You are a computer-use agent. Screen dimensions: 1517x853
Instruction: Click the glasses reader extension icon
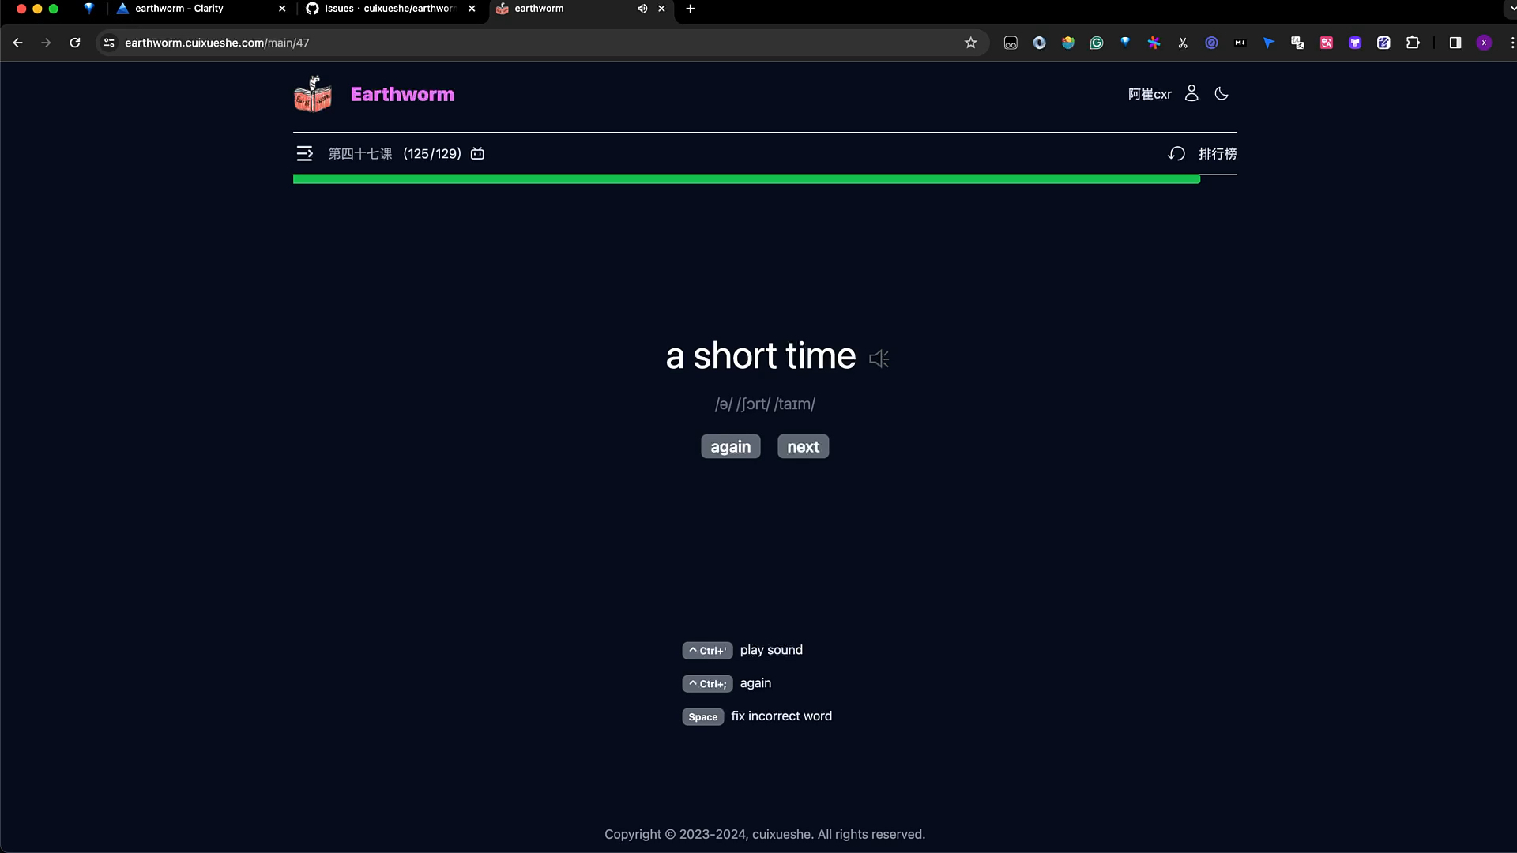1011,43
